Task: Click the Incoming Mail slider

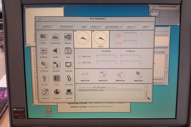Action: (x=107, y=56)
